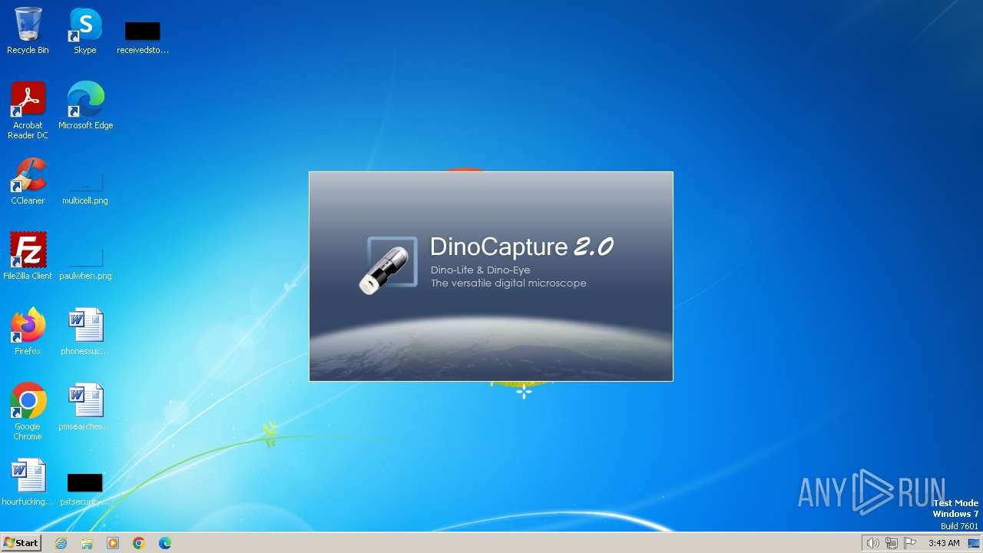Launch Windows Media Player from taskbar
The image size is (983, 553).
point(113,543)
